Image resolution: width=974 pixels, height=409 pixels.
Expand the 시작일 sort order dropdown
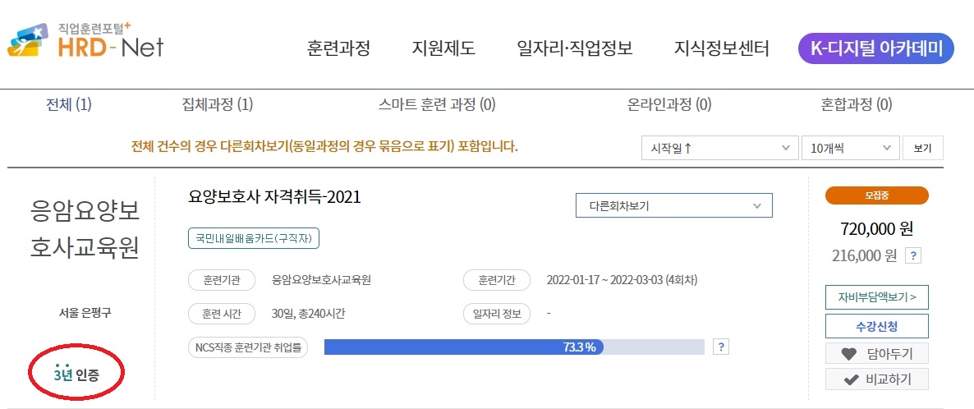(719, 148)
